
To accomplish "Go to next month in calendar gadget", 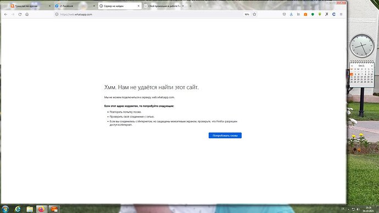I will tap(372, 66).
